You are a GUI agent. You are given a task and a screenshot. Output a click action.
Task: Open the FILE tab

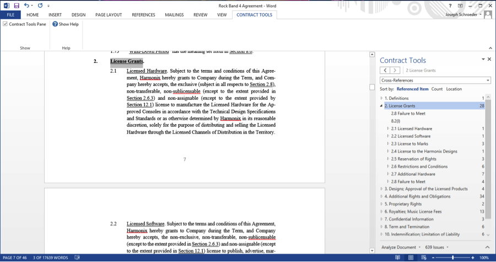click(10, 15)
